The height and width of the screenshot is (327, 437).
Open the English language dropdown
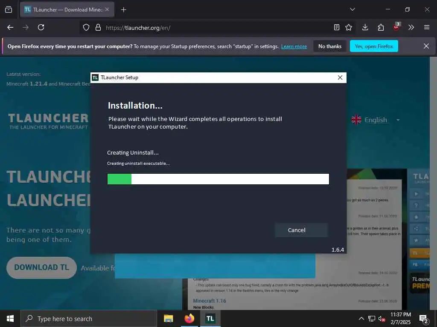pyautogui.click(x=376, y=120)
